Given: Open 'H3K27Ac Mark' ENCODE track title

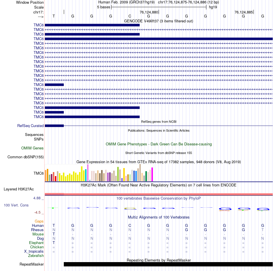Looking at the screenshot, I should click(x=159, y=185).
